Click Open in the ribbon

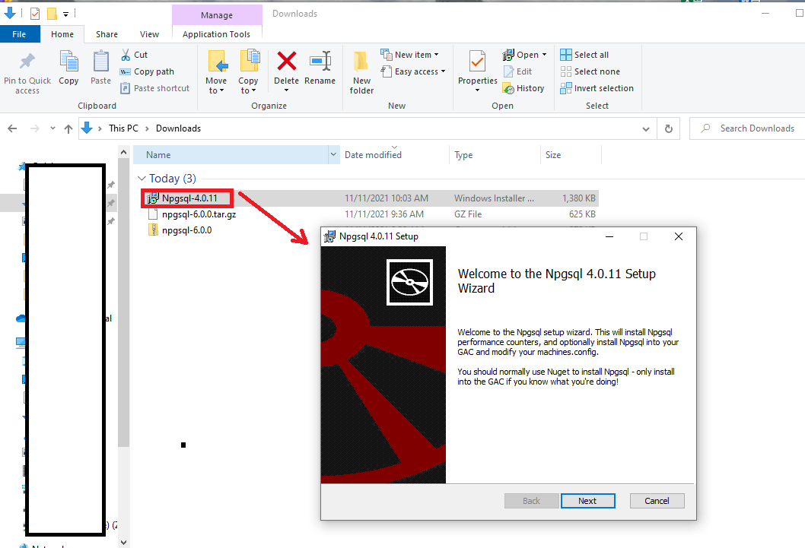tap(520, 54)
